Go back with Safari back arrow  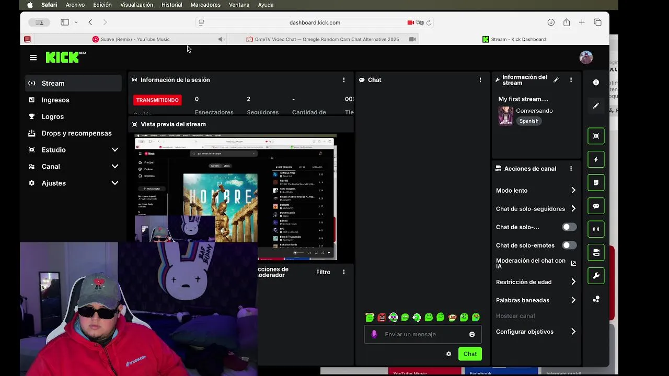(90, 22)
